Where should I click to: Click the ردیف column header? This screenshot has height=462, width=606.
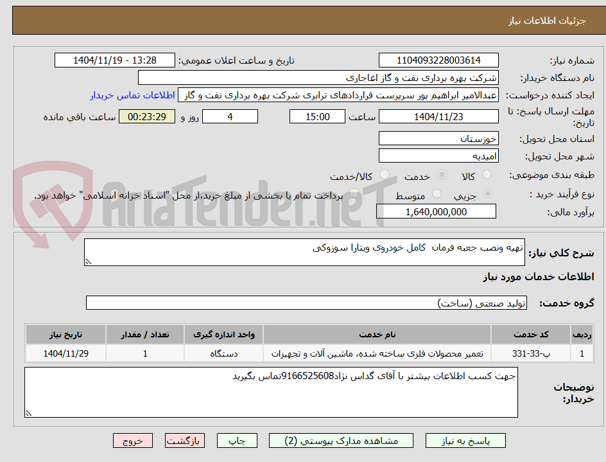click(582, 334)
